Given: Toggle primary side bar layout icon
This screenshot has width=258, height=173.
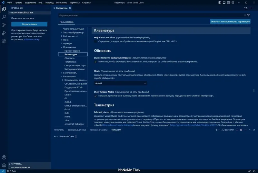Looking at the screenshot, I should pos(220,3).
